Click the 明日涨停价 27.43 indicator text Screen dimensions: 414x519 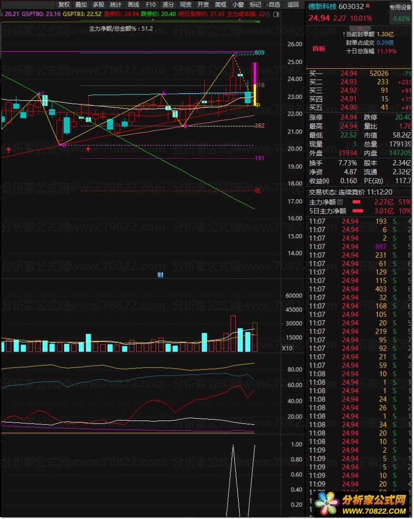tap(201, 14)
